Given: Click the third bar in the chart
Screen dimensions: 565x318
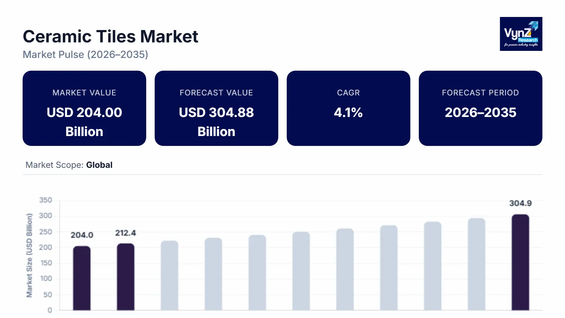Looking at the screenshot, I should (169, 276).
